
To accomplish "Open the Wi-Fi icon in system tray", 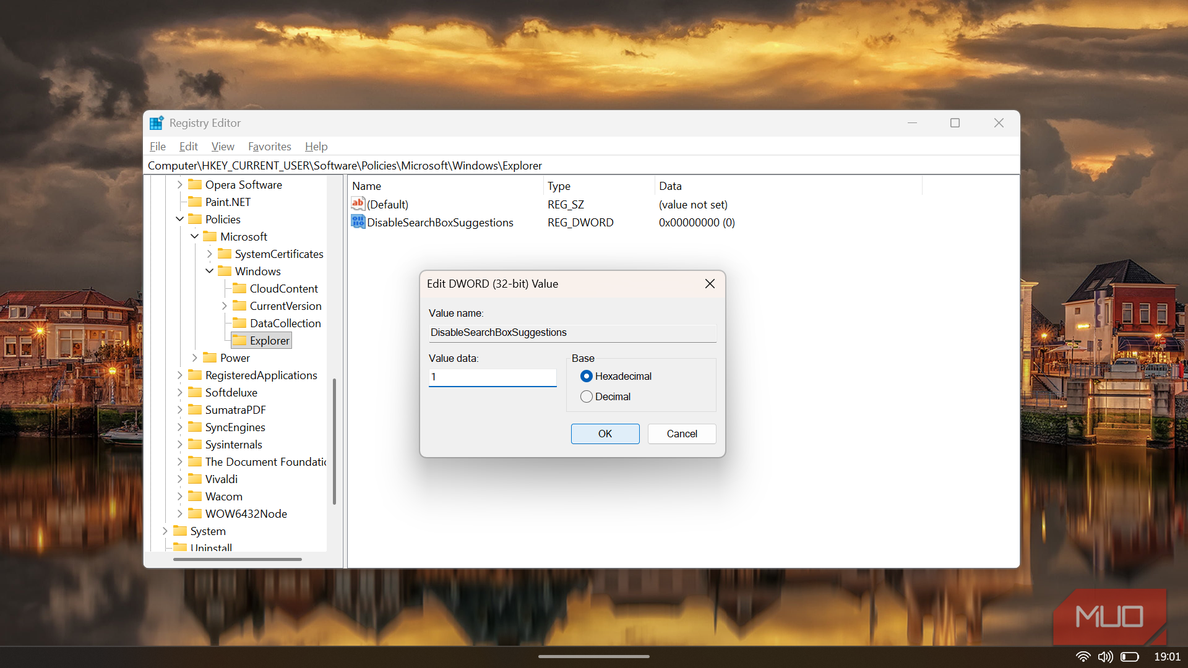I will 1083,657.
